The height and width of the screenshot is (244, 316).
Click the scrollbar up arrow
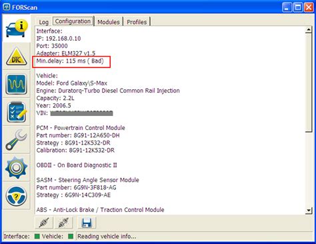tap(309, 30)
